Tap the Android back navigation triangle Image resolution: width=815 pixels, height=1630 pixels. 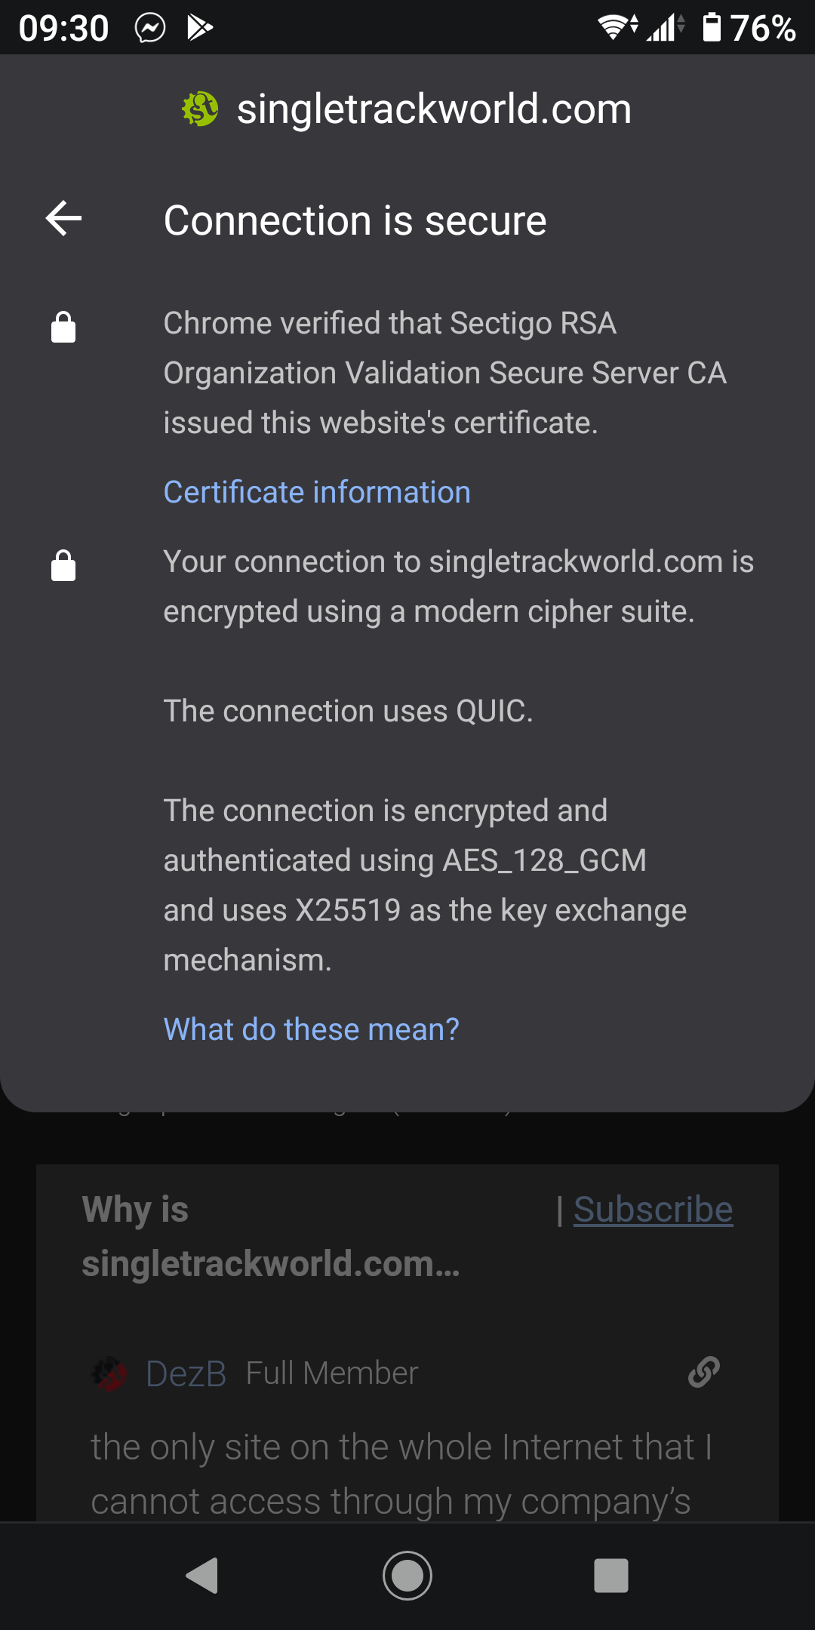(202, 1576)
